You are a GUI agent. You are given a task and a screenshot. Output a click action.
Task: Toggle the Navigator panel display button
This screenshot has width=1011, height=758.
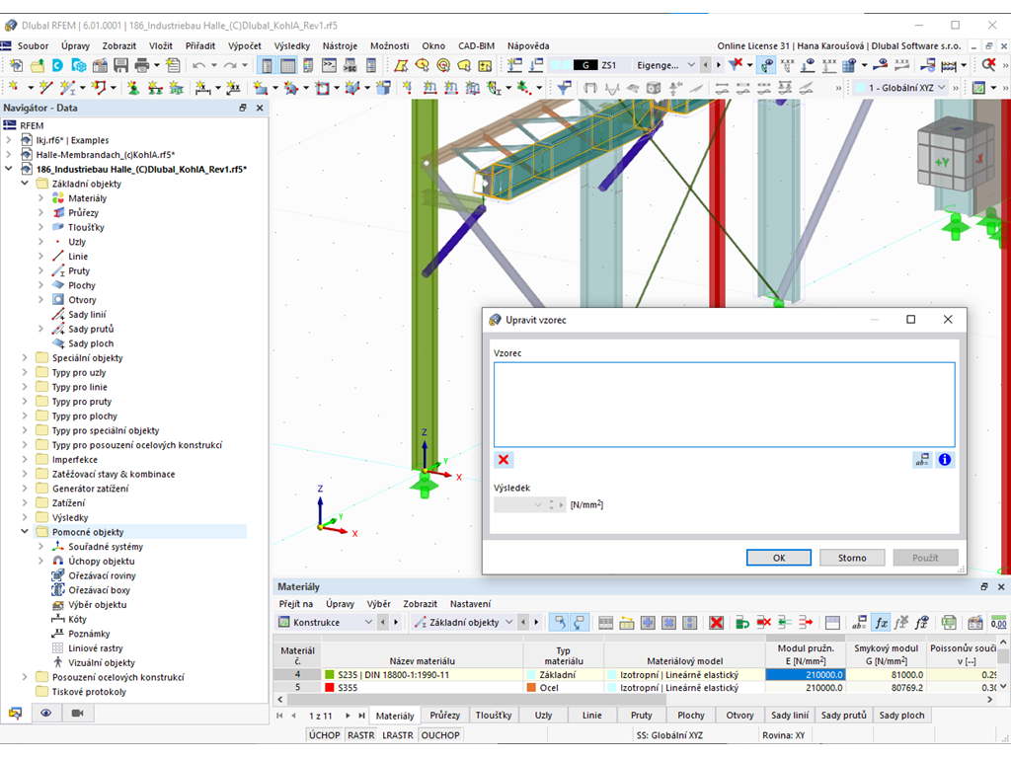coord(267,65)
